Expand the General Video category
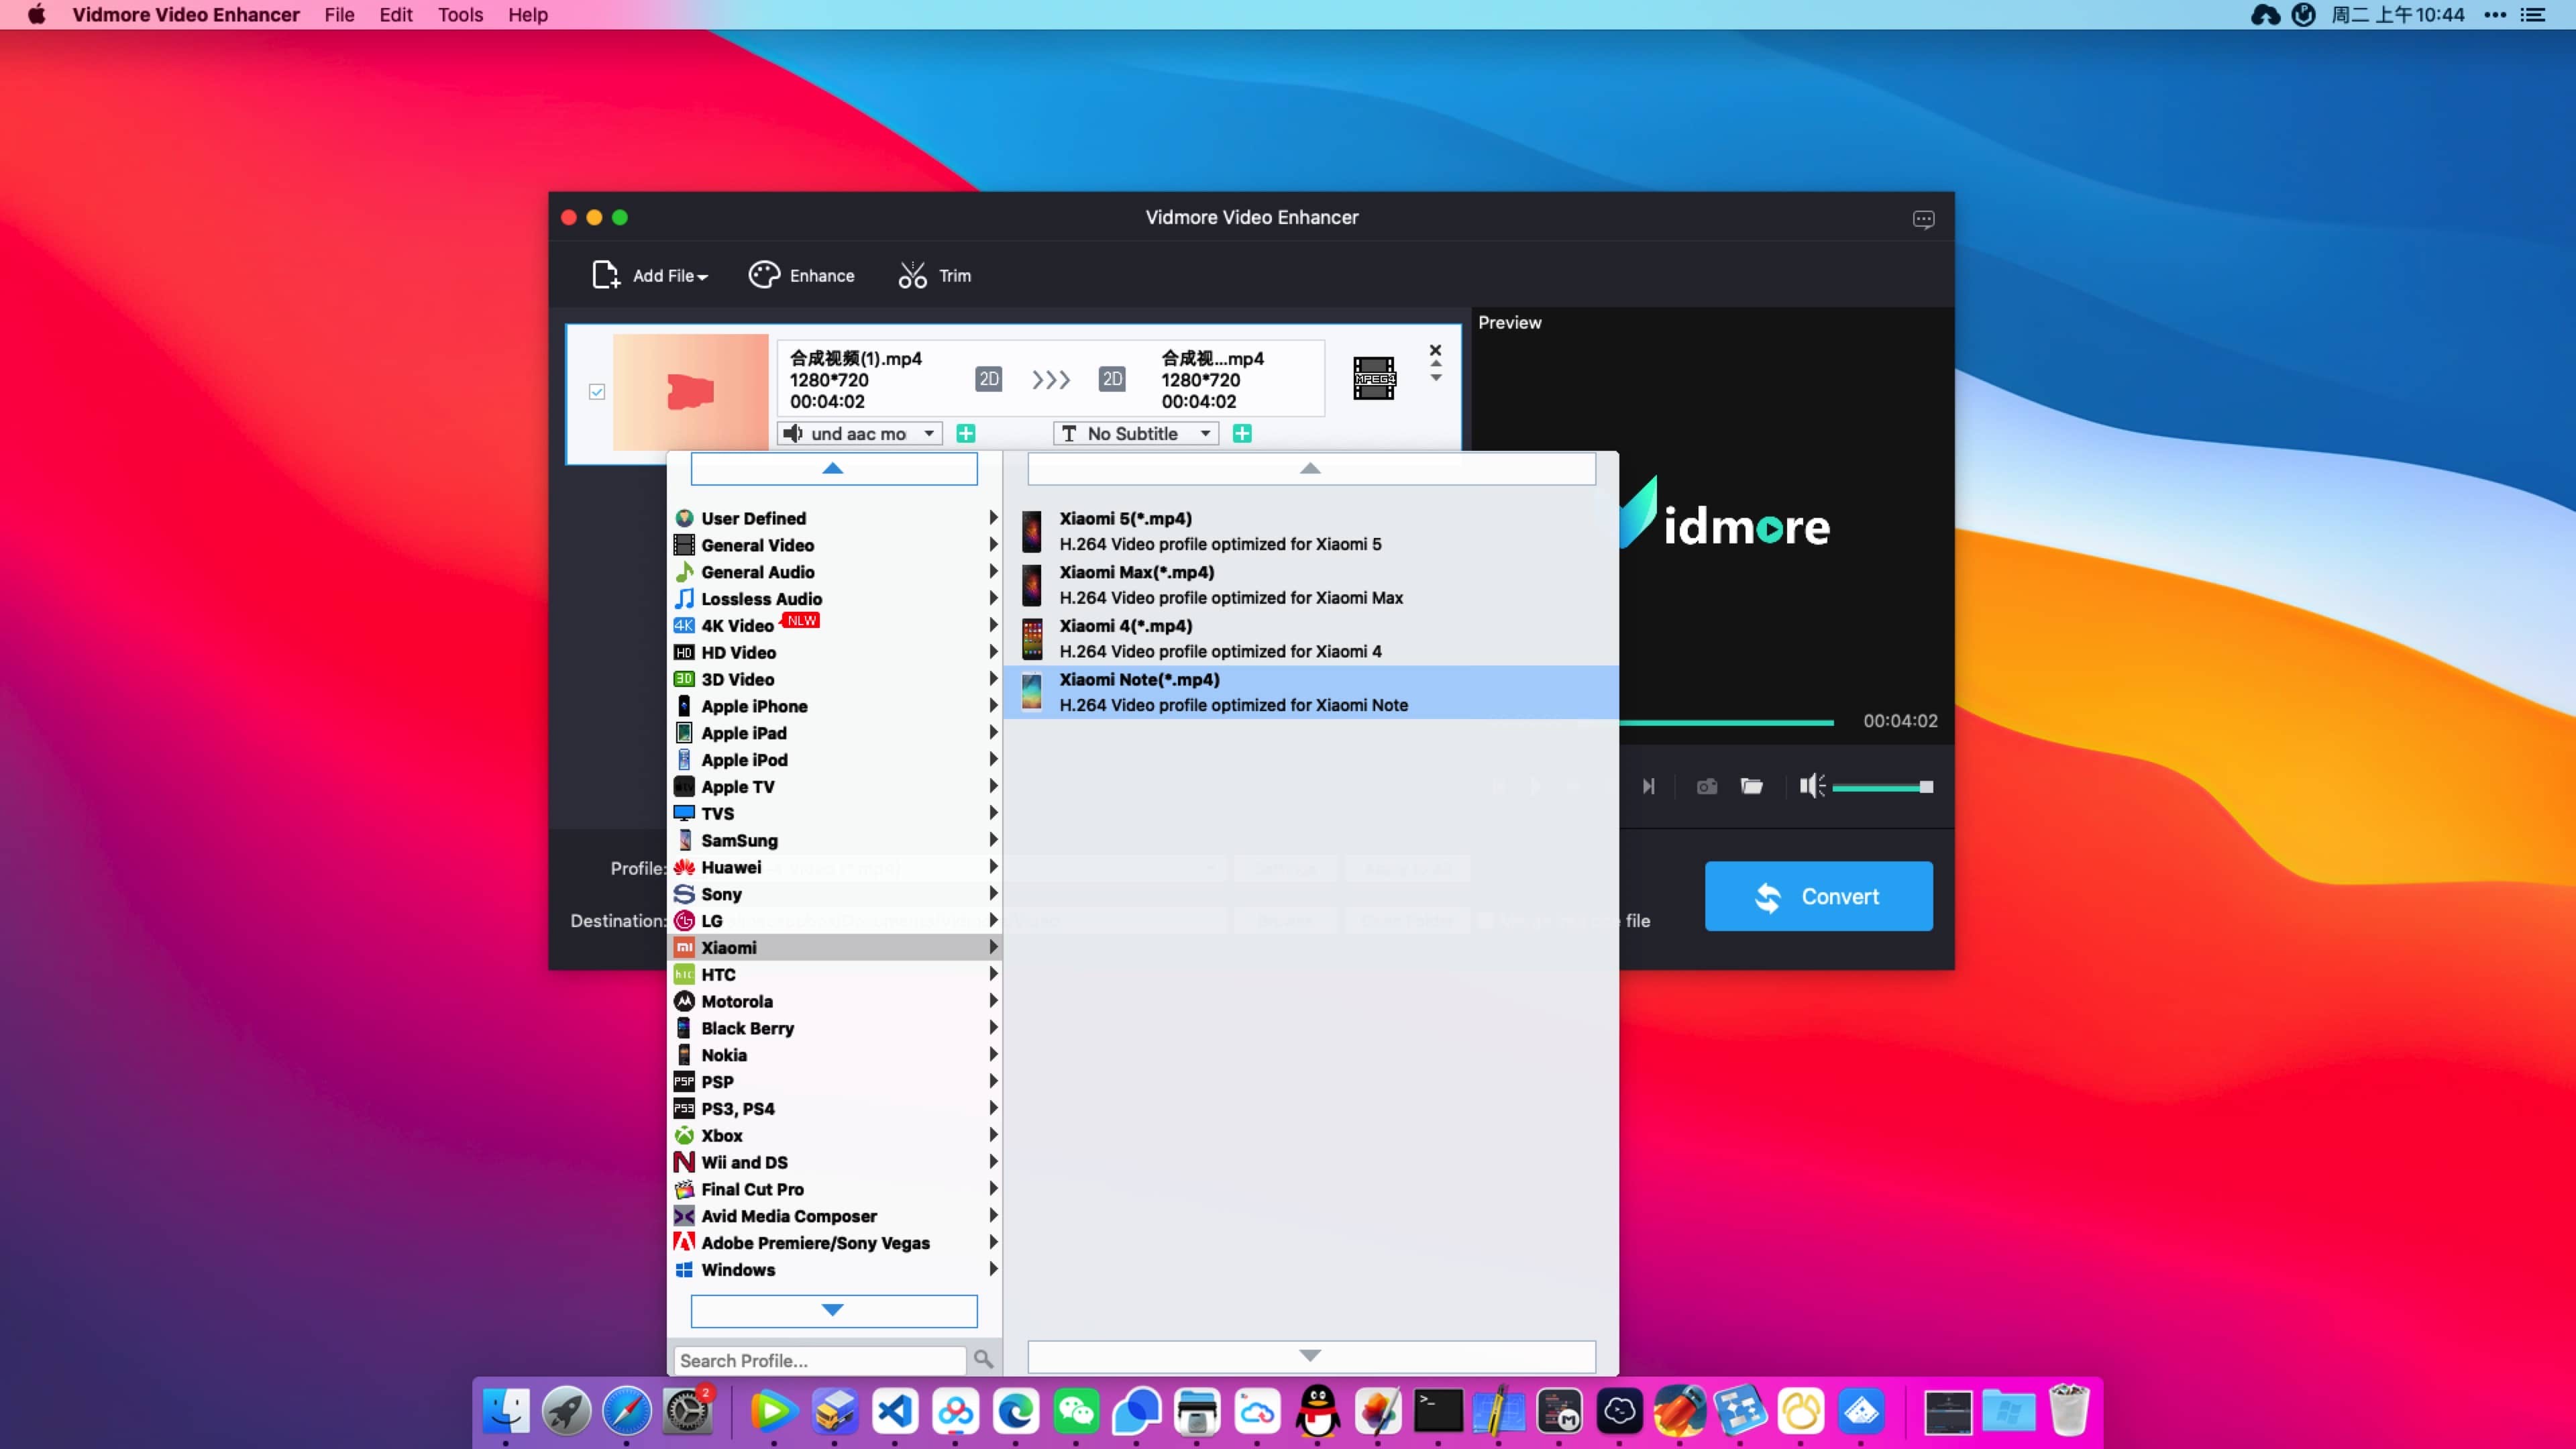Viewport: 2576px width, 1449px height. [x=835, y=545]
